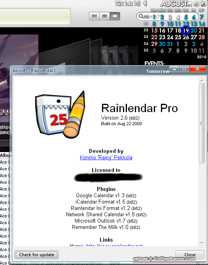The width and height of the screenshot is (208, 265).
Task: Select August 10 on the calendar
Action: click(x=170, y=24)
